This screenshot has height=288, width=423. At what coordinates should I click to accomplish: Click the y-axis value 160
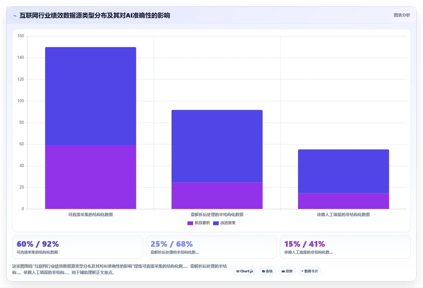(21, 36)
